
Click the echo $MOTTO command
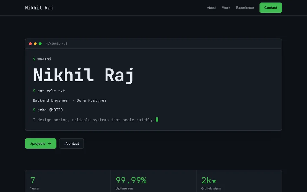click(48, 110)
